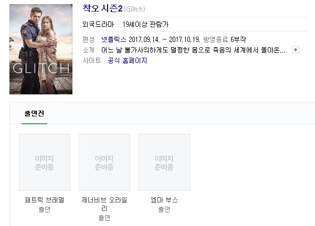
Task: Click the 외국드라마 genre label
Action: 98,25
